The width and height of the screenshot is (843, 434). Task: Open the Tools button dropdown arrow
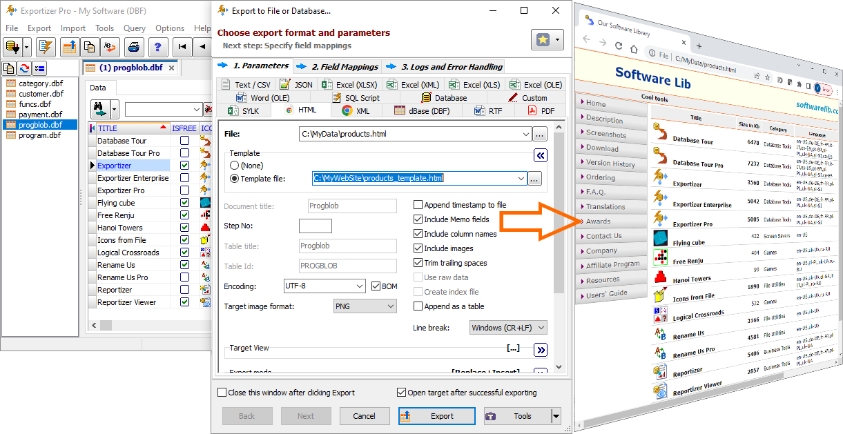[x=556, y=416]
